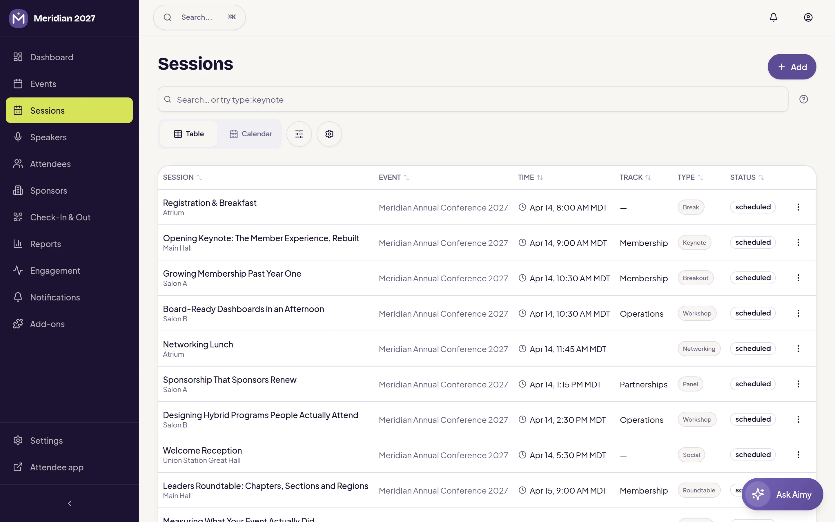Open row menu for Welcome Reception

point(798,455)
